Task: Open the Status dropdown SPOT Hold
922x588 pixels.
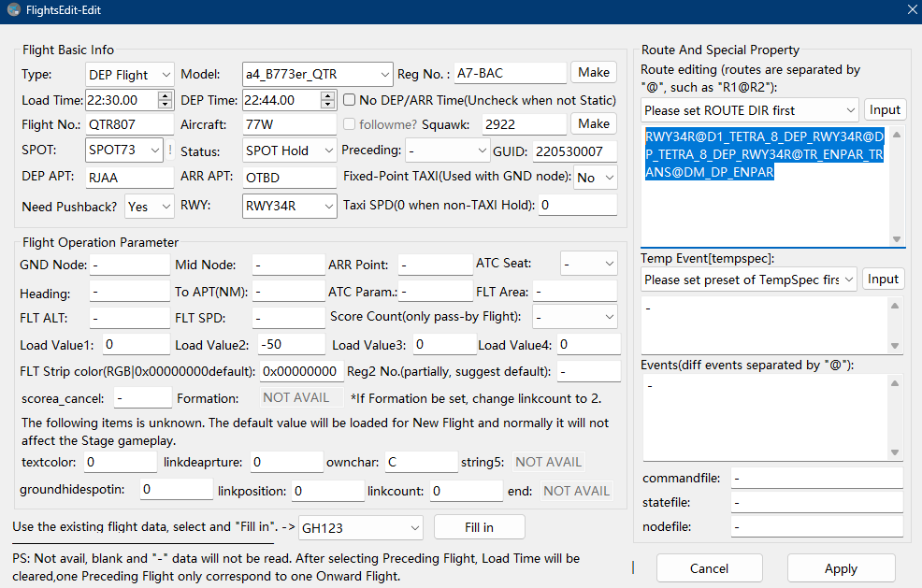Action: [289, 151]
